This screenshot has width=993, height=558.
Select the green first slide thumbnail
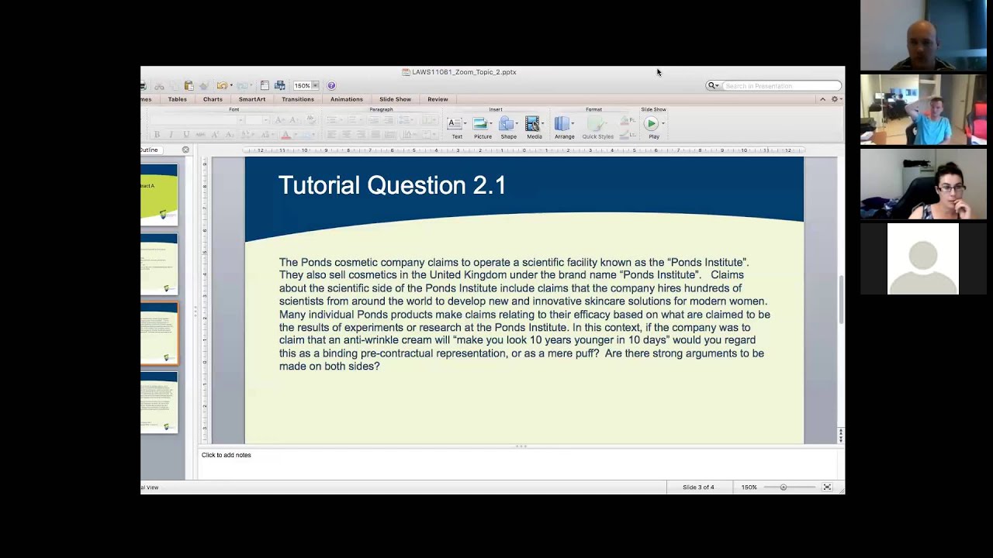click(159, 194)
